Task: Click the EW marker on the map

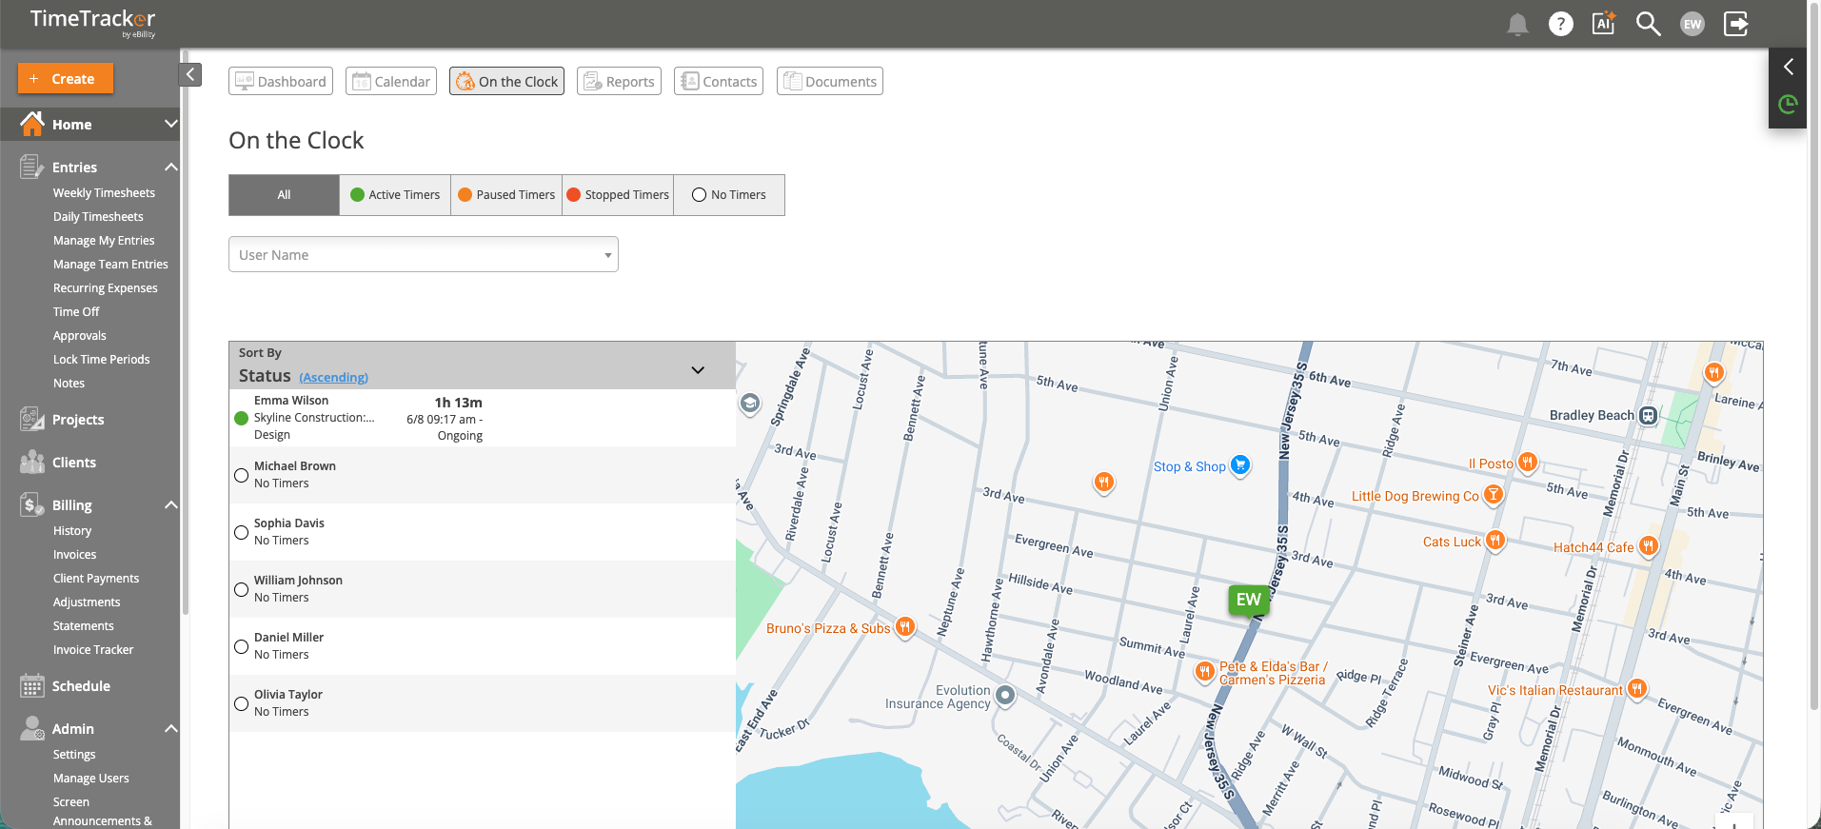Action: pyautogui.click(x=1248, y=600)
